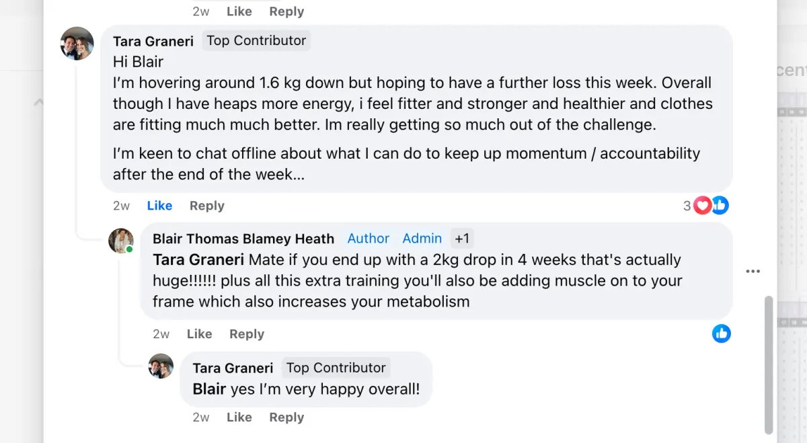Click Top Contributor badge on Tara's main comment
Viewport: 807px width, 443px height.
(x=256, y=40)
